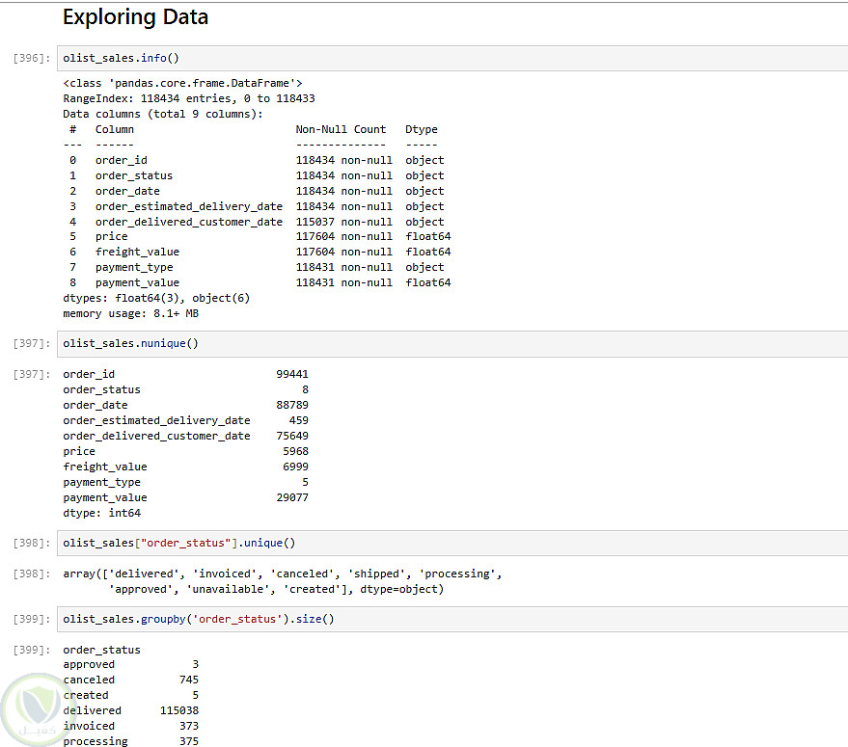The height and width of the screenshot is (747, 848).
Task: Click the [397] prompt beside the nunique input cell
Action: [32, 344]
